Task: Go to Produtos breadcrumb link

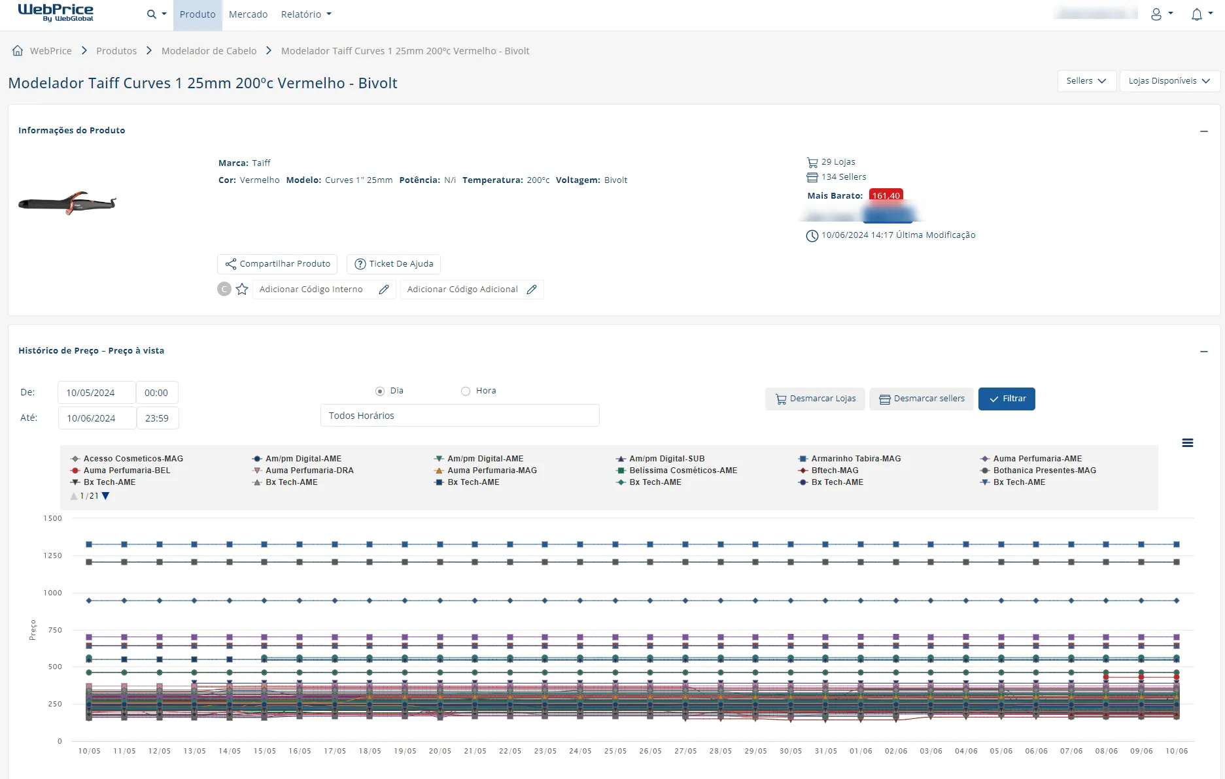Action: click(116, 51)
